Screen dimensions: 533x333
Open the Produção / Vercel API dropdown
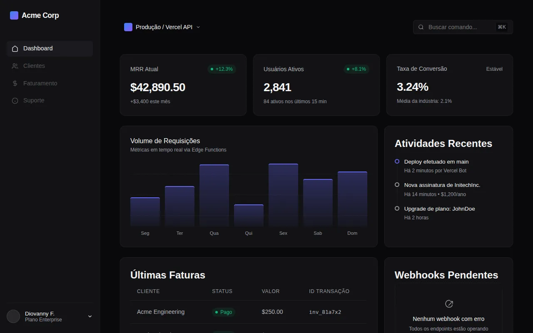coord(162,27)
